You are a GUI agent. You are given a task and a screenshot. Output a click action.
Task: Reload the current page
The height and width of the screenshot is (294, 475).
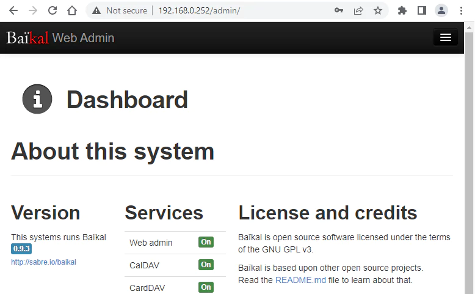53,10
